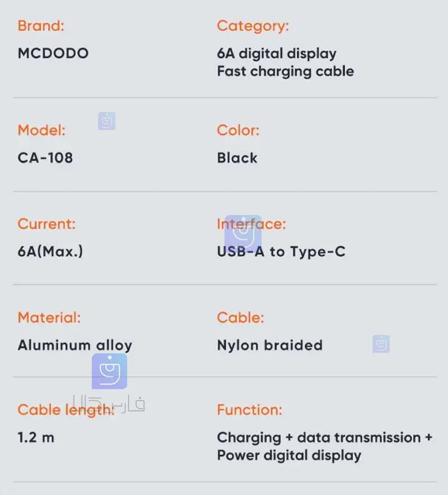Click the Nylon braided cable value
The width and height of the screenshot is (448, 495).
click(270, 345)
